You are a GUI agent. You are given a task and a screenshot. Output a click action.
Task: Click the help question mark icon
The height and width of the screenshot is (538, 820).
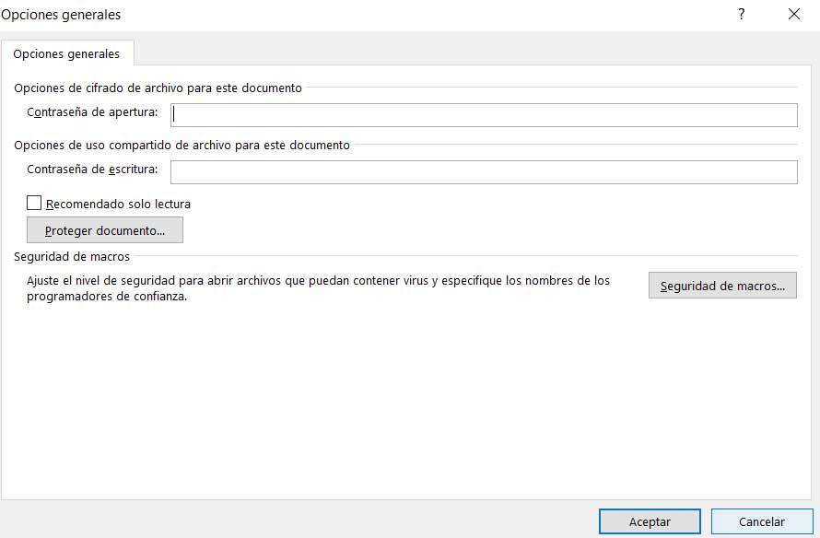pos(741,14)
